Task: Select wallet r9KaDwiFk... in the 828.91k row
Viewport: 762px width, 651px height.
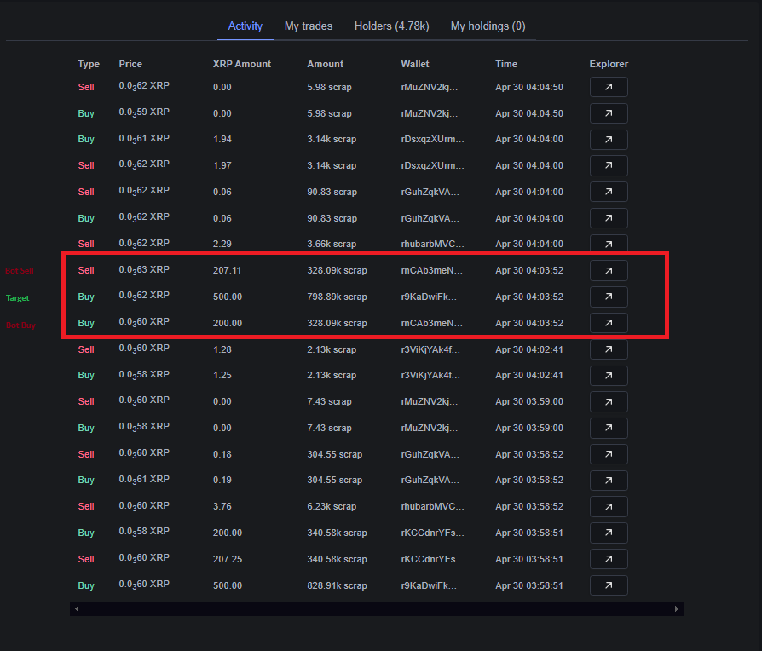Action: click(x=429, y=585)
